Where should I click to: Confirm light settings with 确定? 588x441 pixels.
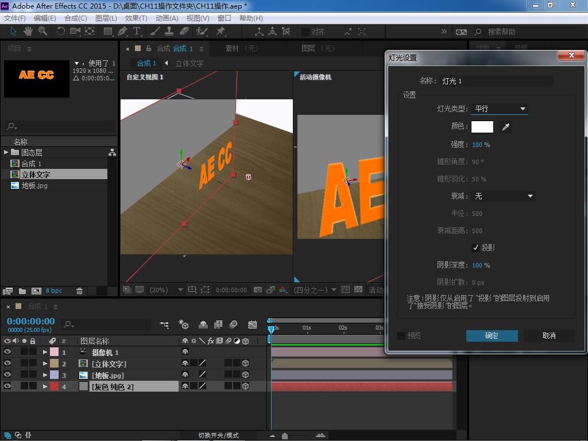pyautogui.click(x=492, y=335)
